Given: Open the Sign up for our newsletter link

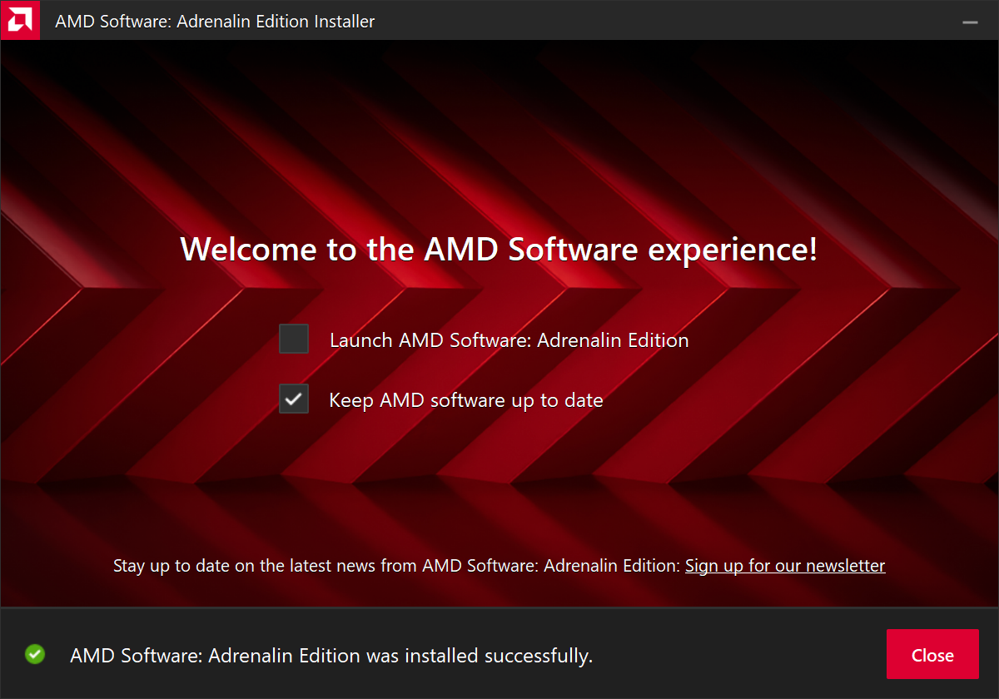Looking at the screenshot, I should pyautogui.click(x=784, y=565).
